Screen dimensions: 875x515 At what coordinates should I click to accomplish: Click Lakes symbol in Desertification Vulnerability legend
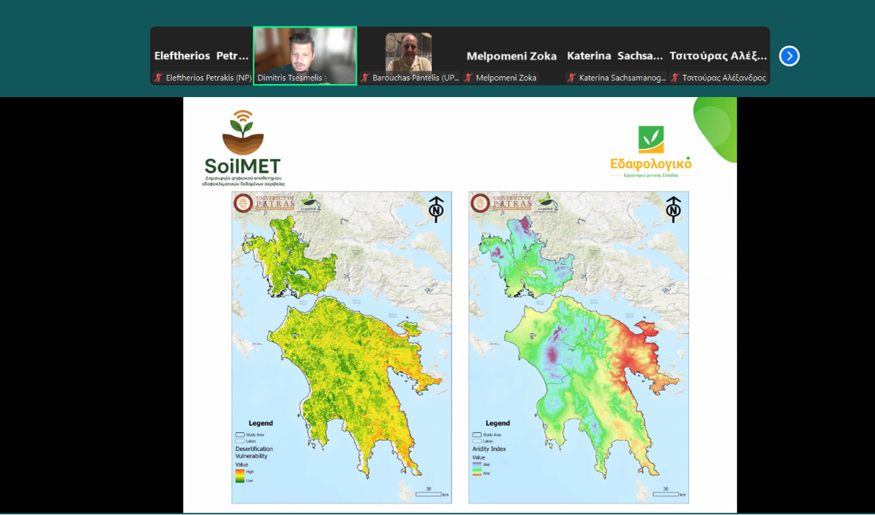[240, 441]
